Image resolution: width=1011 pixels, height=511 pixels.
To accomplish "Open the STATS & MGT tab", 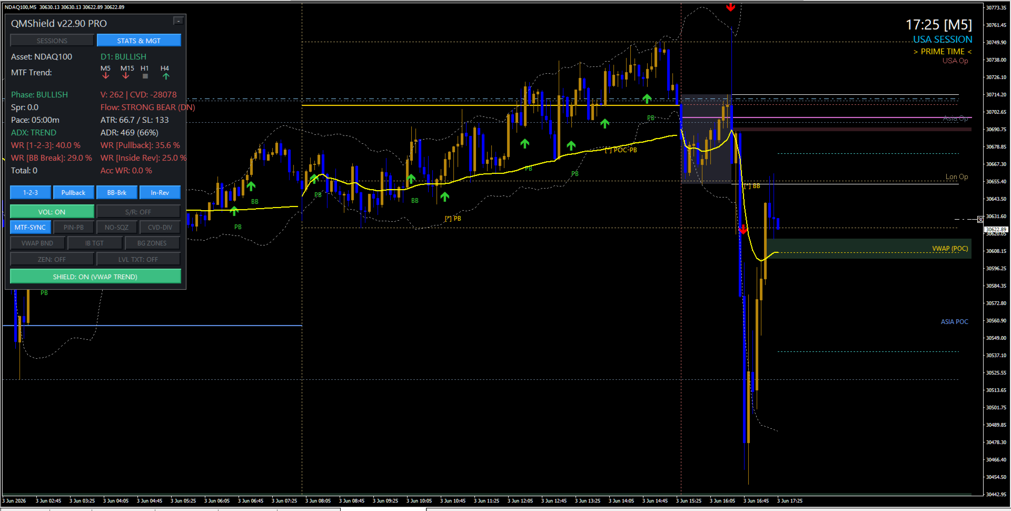I will tap(139, 41).
